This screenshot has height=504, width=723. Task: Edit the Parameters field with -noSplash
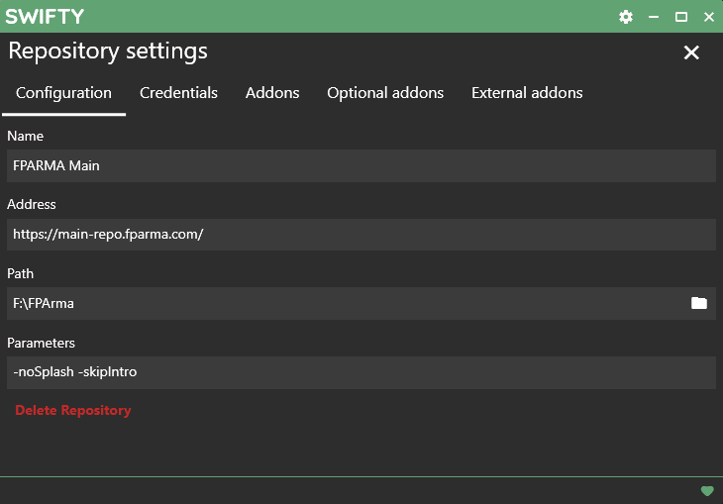point(361,372)
